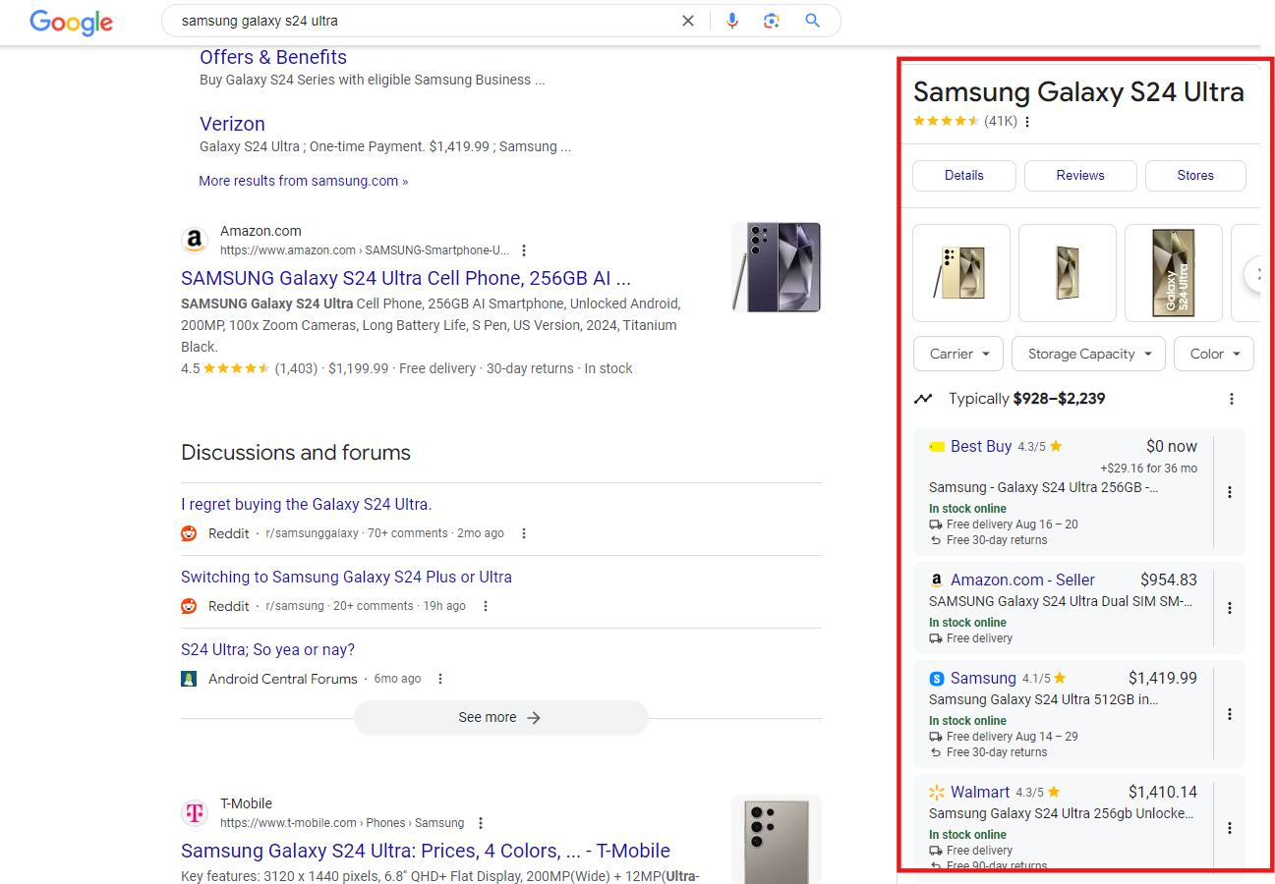Open the three-dot menu beside the Amazon.com result URL
The width and height of the screenshot is (1275, 884).
click(524, 250)
